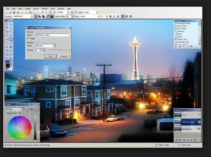
Task: Toggle visibility of Softening / glow layer
Action: tap(199, 122)
